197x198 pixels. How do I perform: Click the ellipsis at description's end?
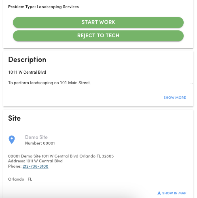[191, 83]
